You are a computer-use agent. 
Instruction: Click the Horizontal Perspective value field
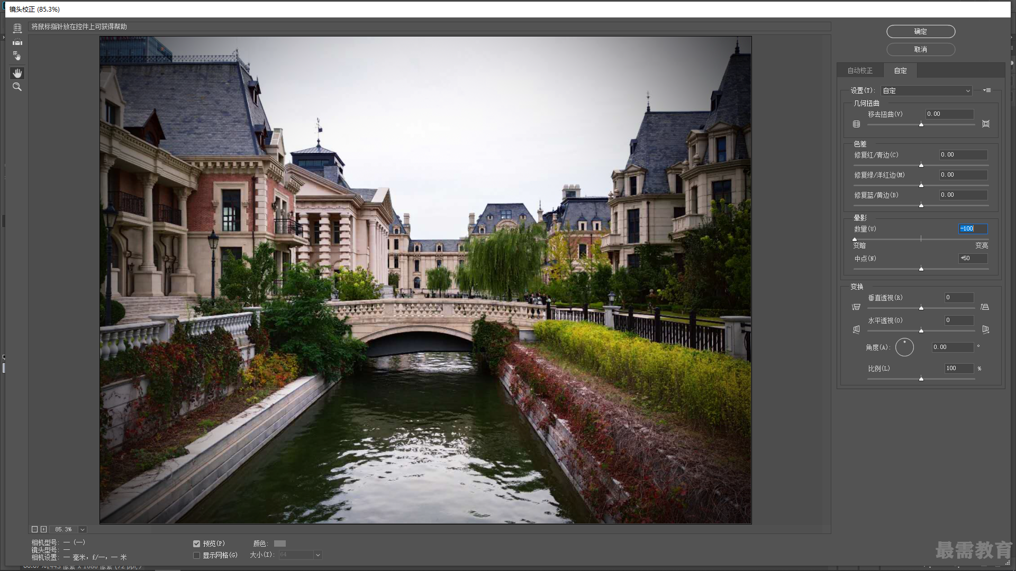[959, 320]
